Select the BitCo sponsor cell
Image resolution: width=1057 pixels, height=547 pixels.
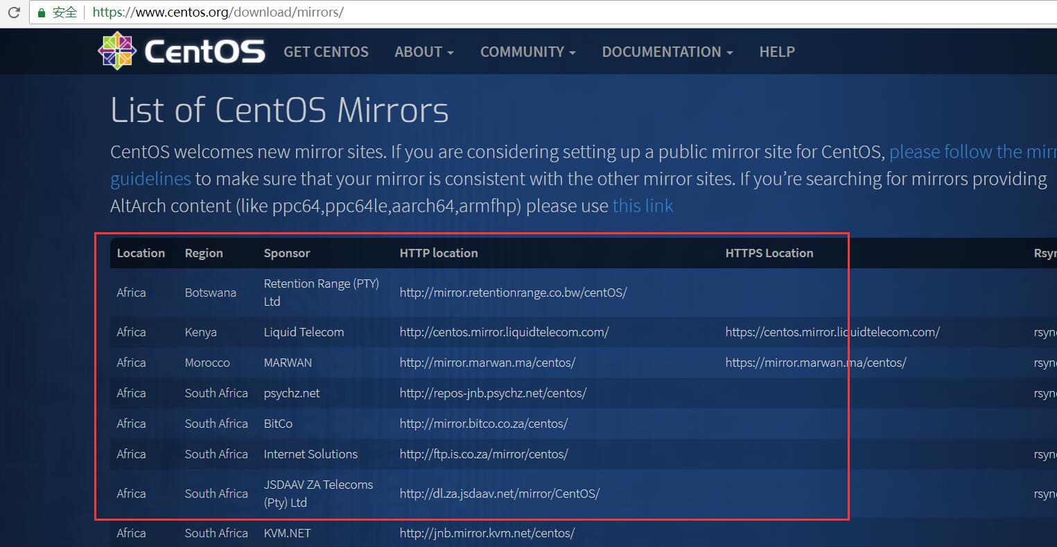point(278,424)
